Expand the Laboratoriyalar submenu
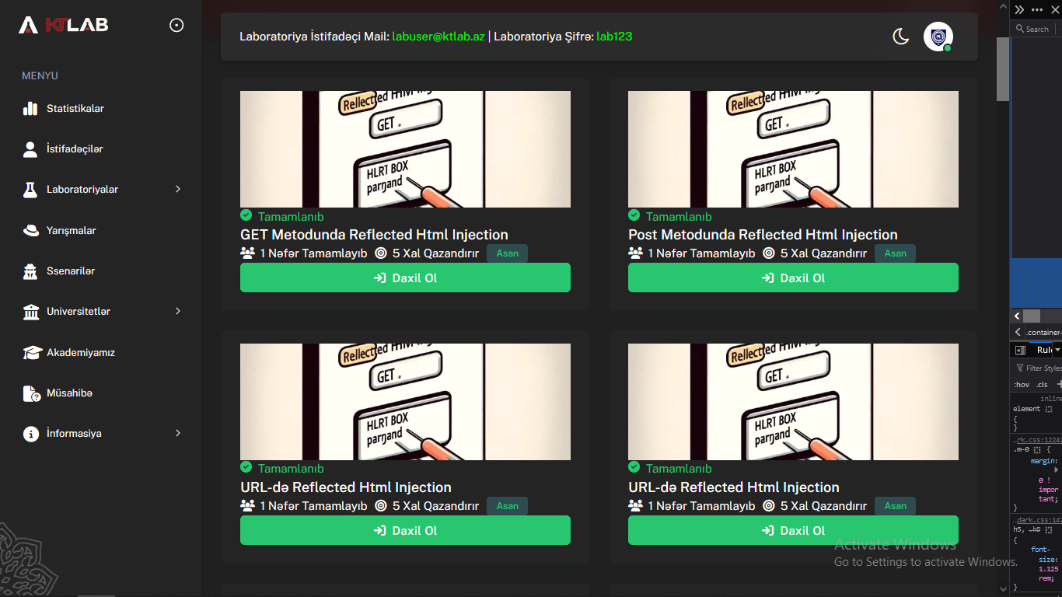The image size is (1062, 597). point(178,189)
